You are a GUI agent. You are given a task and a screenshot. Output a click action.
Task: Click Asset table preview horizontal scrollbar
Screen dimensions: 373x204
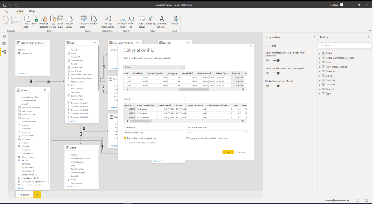[140, 121]
